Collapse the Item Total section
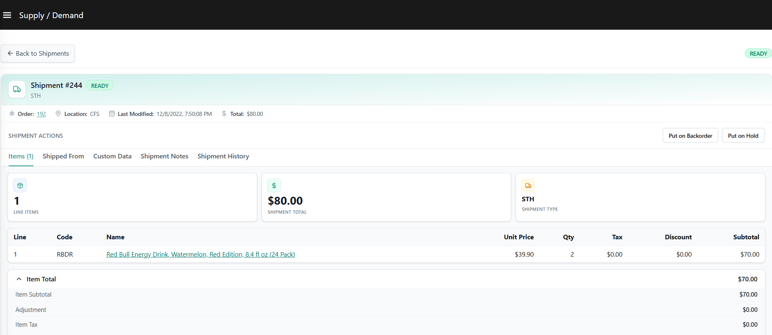 tap(19, 279)
